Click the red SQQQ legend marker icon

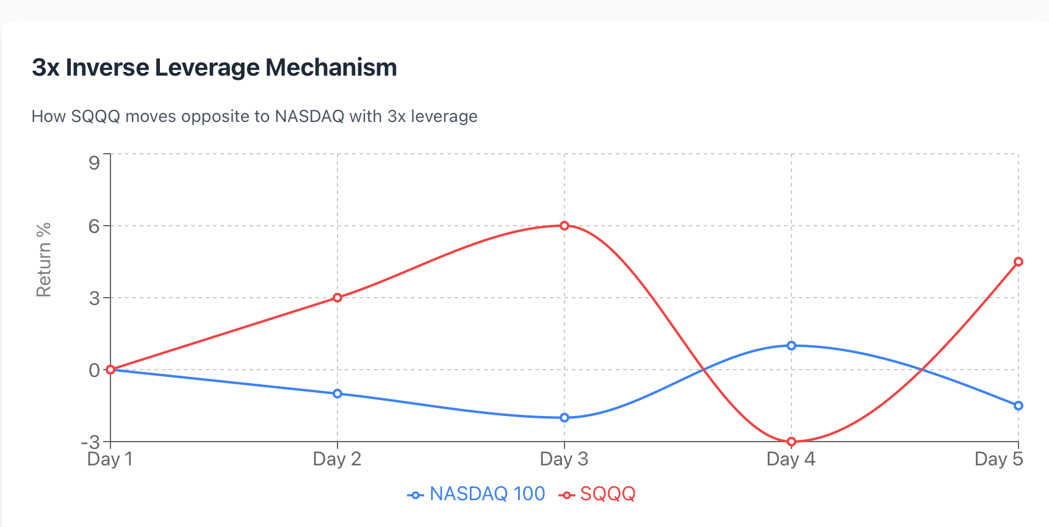566,495
